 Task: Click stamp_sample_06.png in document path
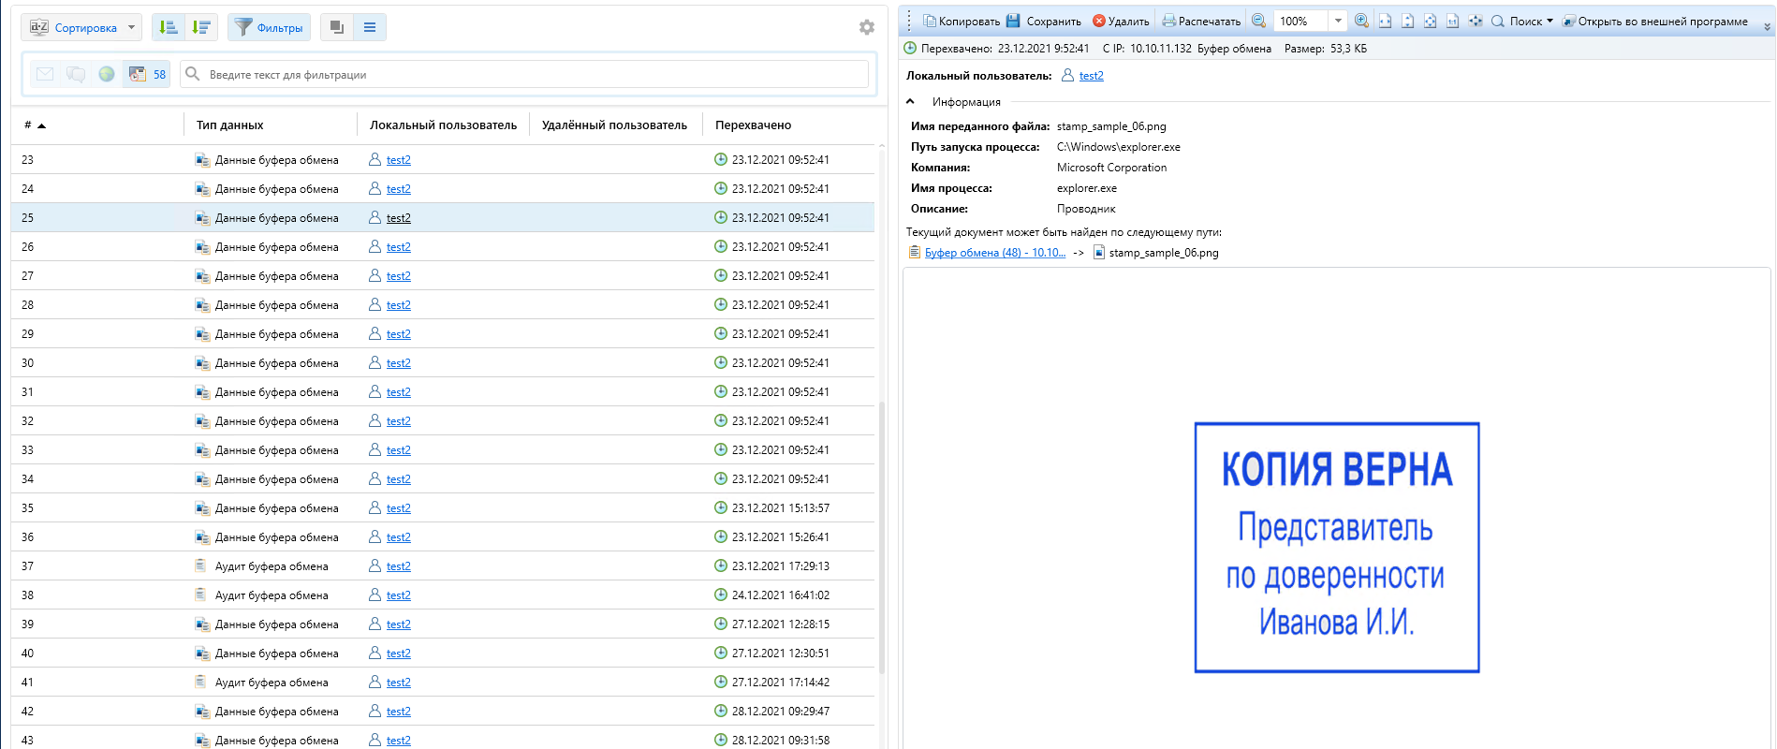click(1164, 253)
